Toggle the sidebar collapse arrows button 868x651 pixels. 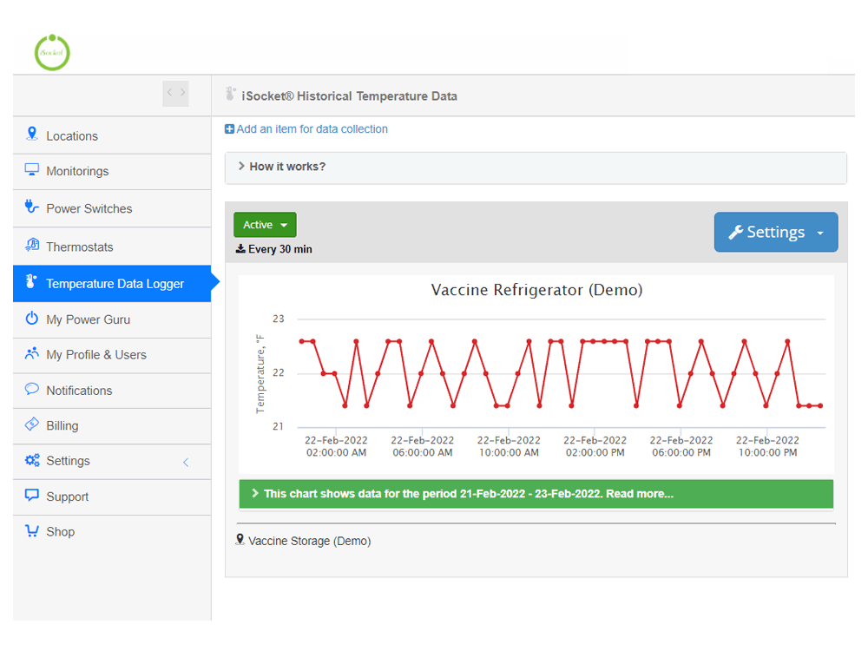pos(175,94)
